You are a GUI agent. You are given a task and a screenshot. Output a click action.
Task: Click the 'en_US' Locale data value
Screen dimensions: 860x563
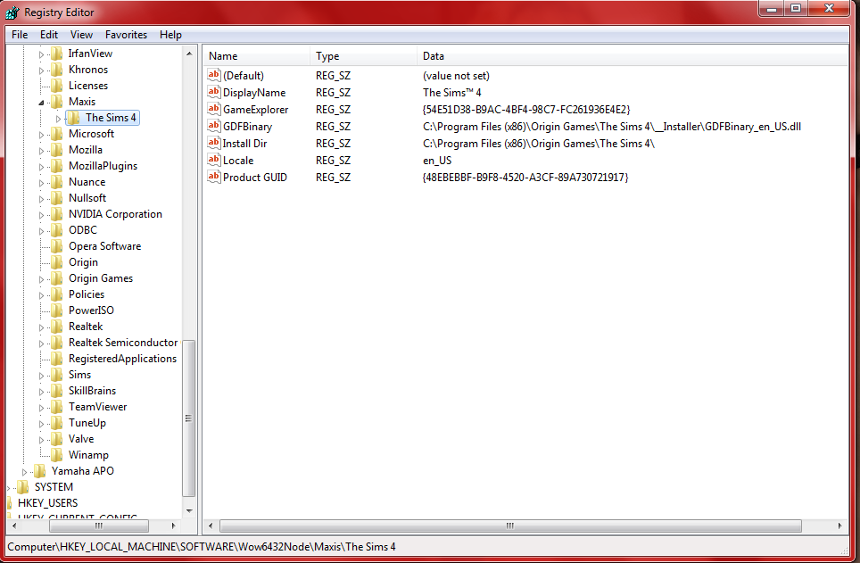pyautogui.click(x=437, y=161)
